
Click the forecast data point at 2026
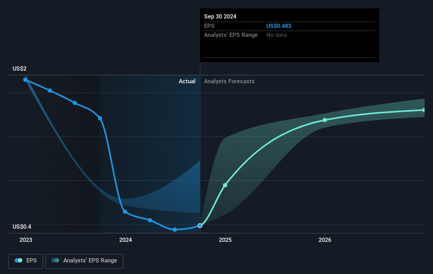tap(325, 120)
